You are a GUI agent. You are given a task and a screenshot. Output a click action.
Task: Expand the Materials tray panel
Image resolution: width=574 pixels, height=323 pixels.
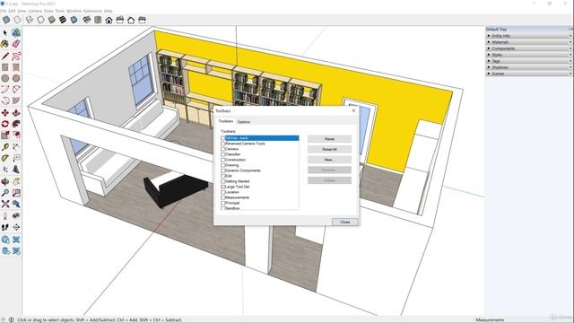coord(529,42)
